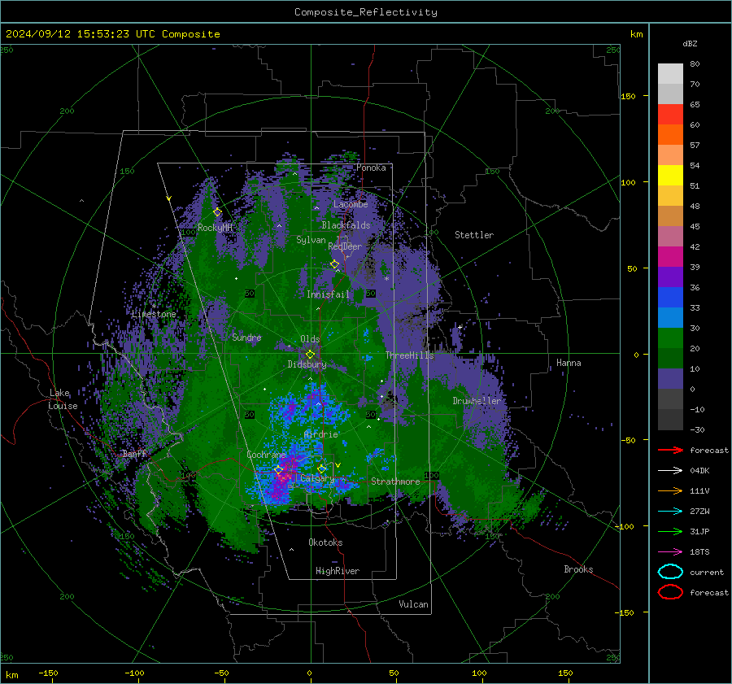732x684 pixels.
Task: Click the Calgary label
Action: tap(317, 478)
